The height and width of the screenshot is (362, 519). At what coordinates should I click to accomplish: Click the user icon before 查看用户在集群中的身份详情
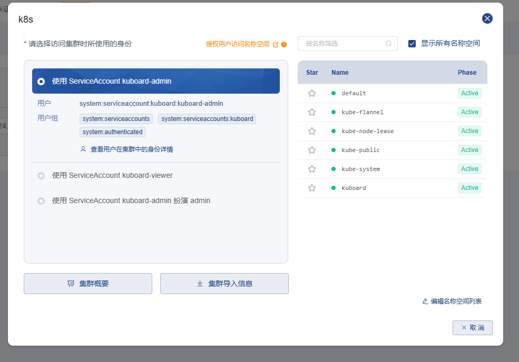pyautogui.click(x=83, y=149)
